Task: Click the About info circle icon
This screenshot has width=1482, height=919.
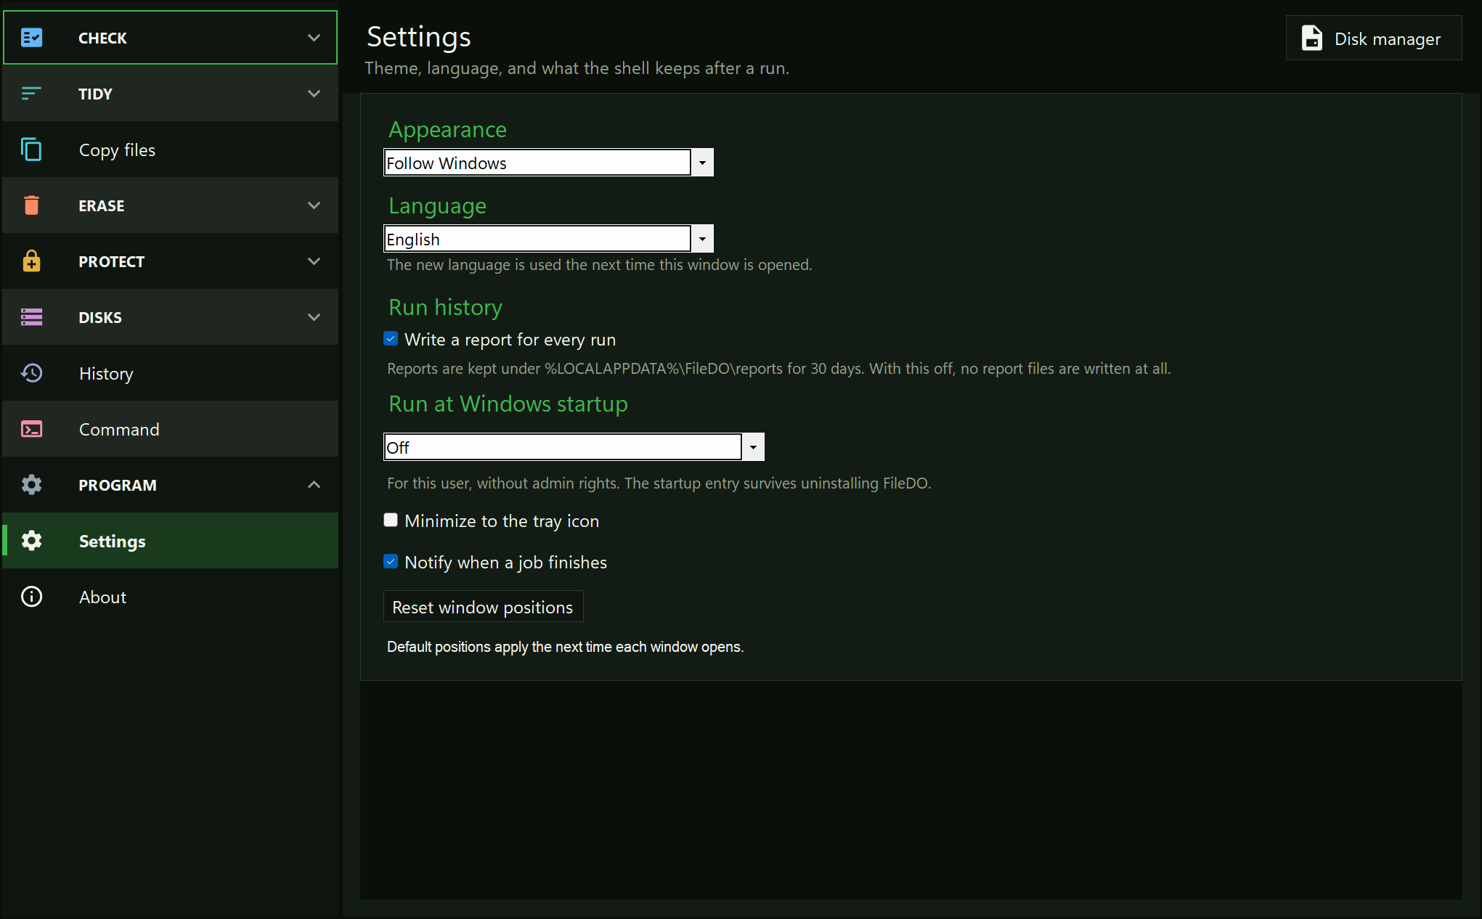Action: pyautogui.click(x=31, y=597)
